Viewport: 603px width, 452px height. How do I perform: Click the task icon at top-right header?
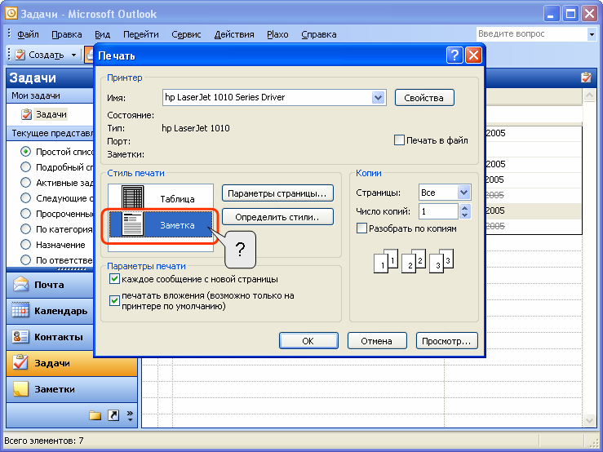coord(586,78)
